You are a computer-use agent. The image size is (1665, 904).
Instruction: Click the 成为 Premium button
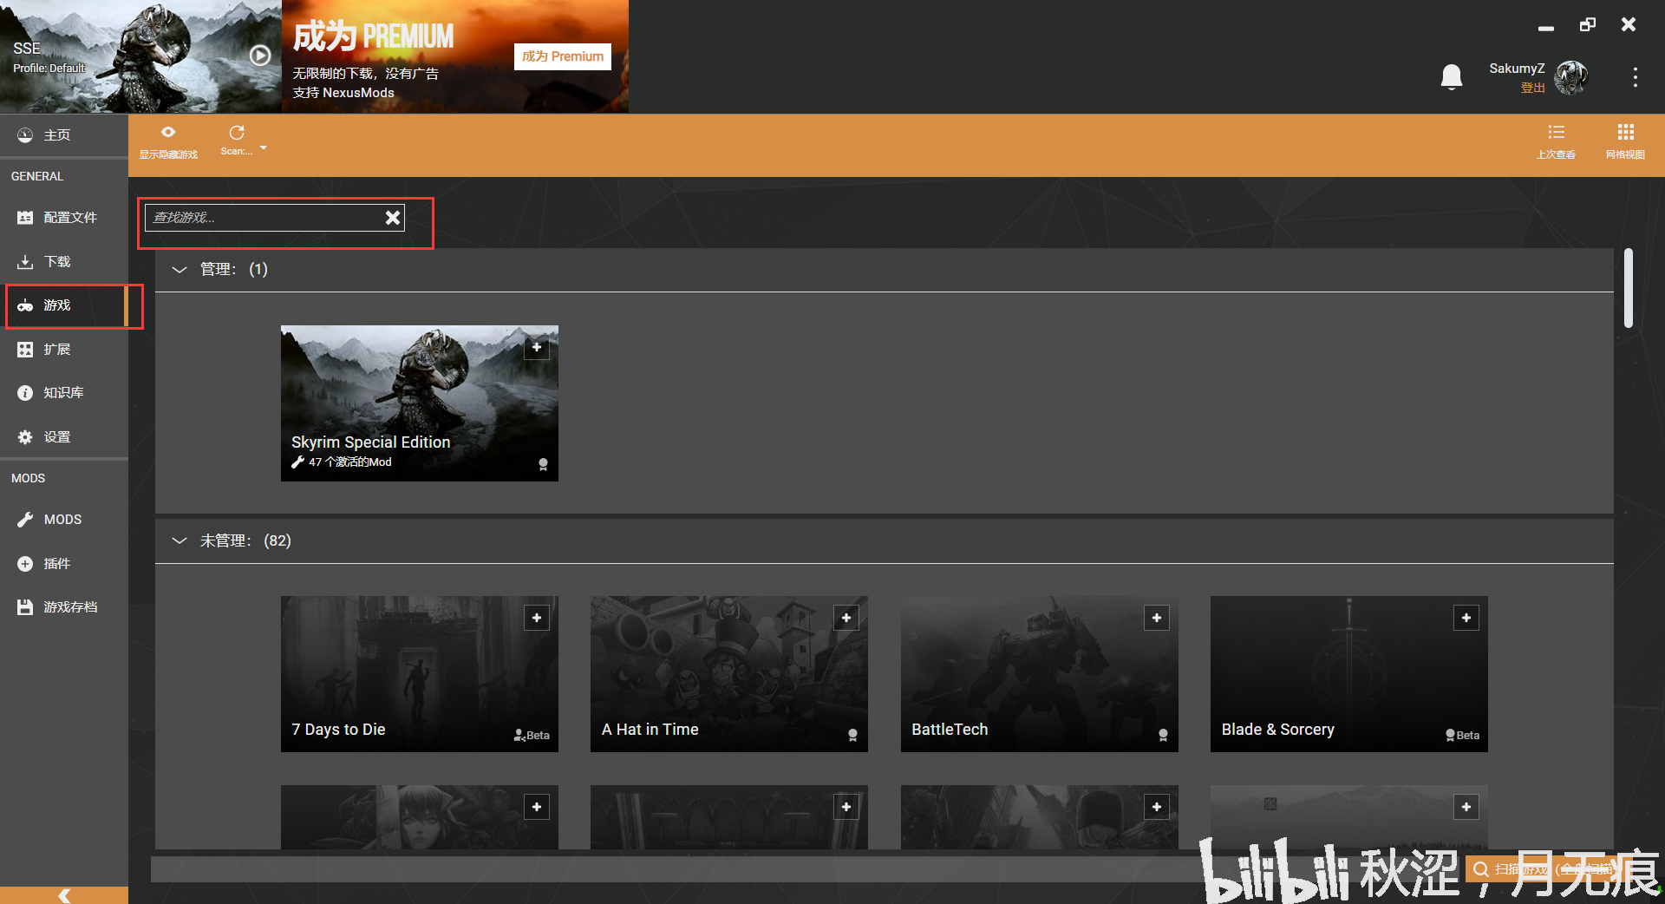pos(563,56)
